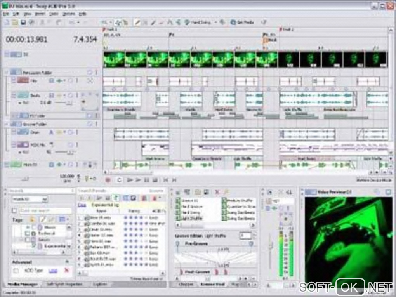Open the Undo history dropdown arrow

coord(78,23)
